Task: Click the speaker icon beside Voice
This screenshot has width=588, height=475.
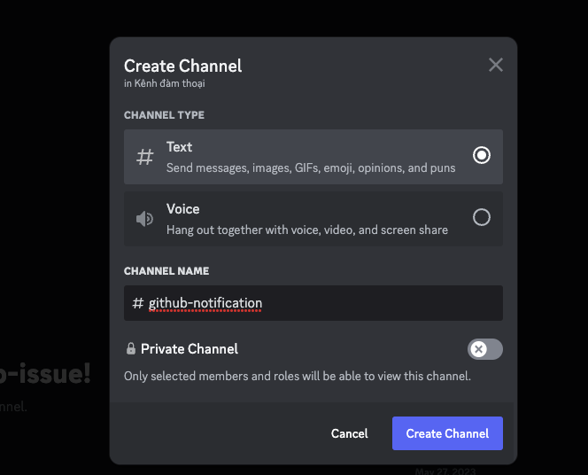Action: (144, 219)
